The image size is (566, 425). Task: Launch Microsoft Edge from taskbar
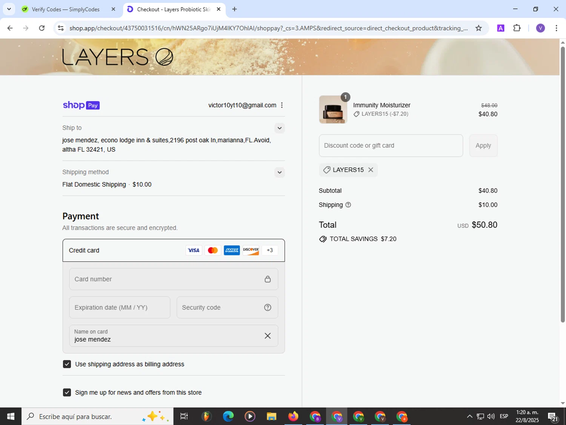[x=228, y=416]
